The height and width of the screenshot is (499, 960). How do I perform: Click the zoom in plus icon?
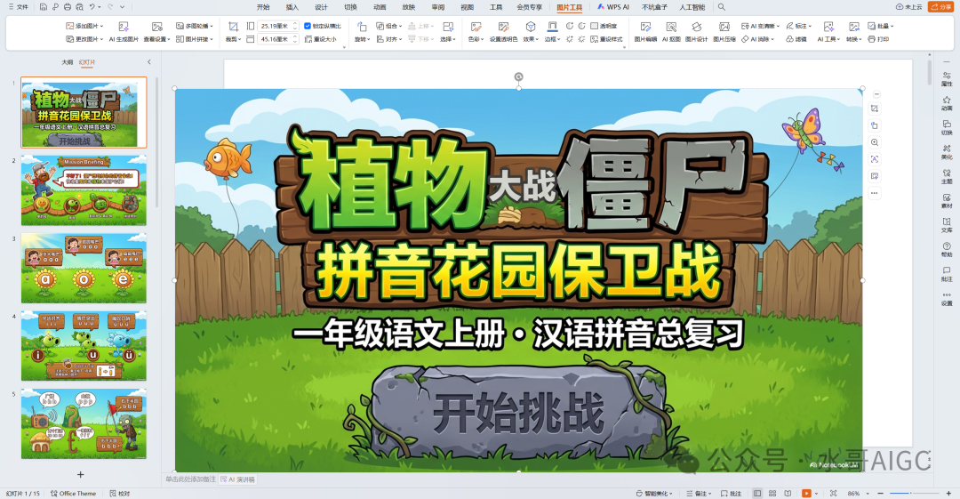[949, 494]
